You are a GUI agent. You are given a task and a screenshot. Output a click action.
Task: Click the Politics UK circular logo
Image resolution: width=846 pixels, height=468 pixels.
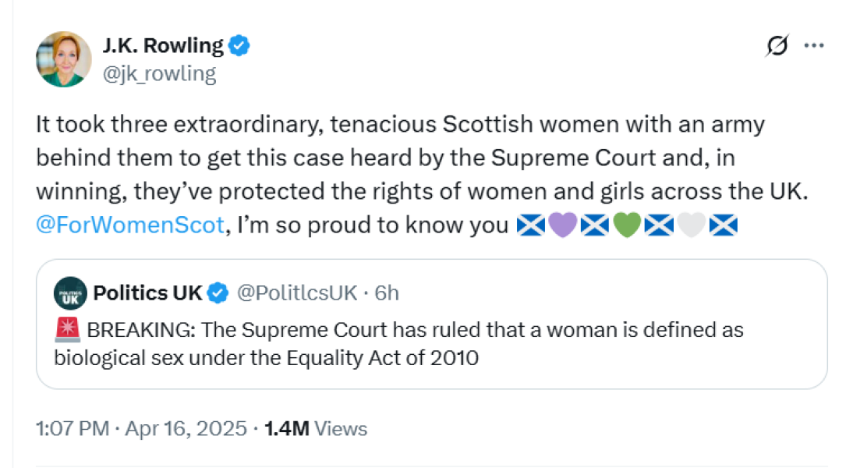pyautogui.click(x=71, y=292)
